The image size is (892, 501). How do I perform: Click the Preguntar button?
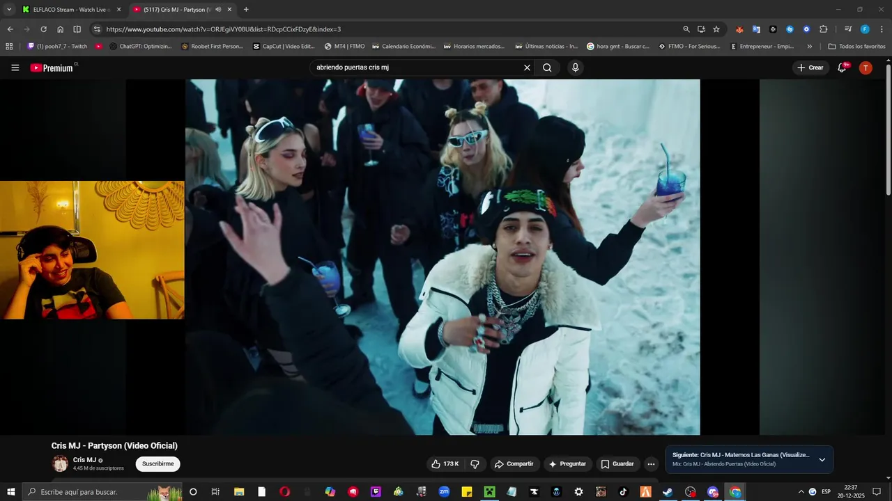coord(567,463)
